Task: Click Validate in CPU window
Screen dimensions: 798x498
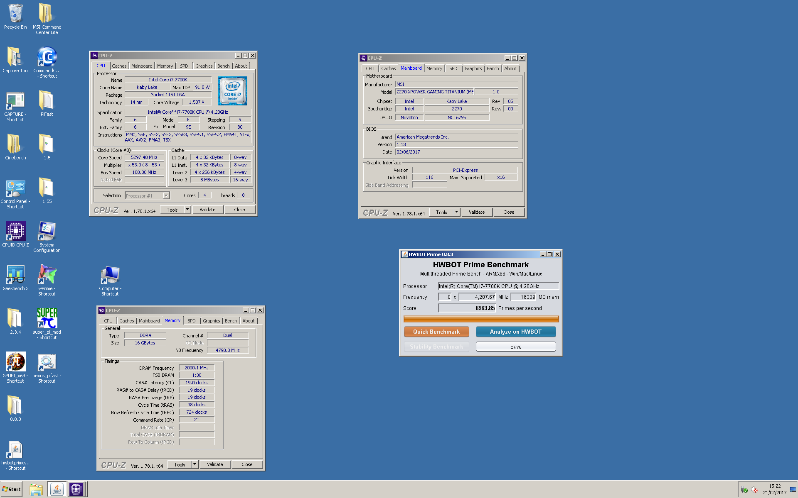Action: (x=207, y=210)
